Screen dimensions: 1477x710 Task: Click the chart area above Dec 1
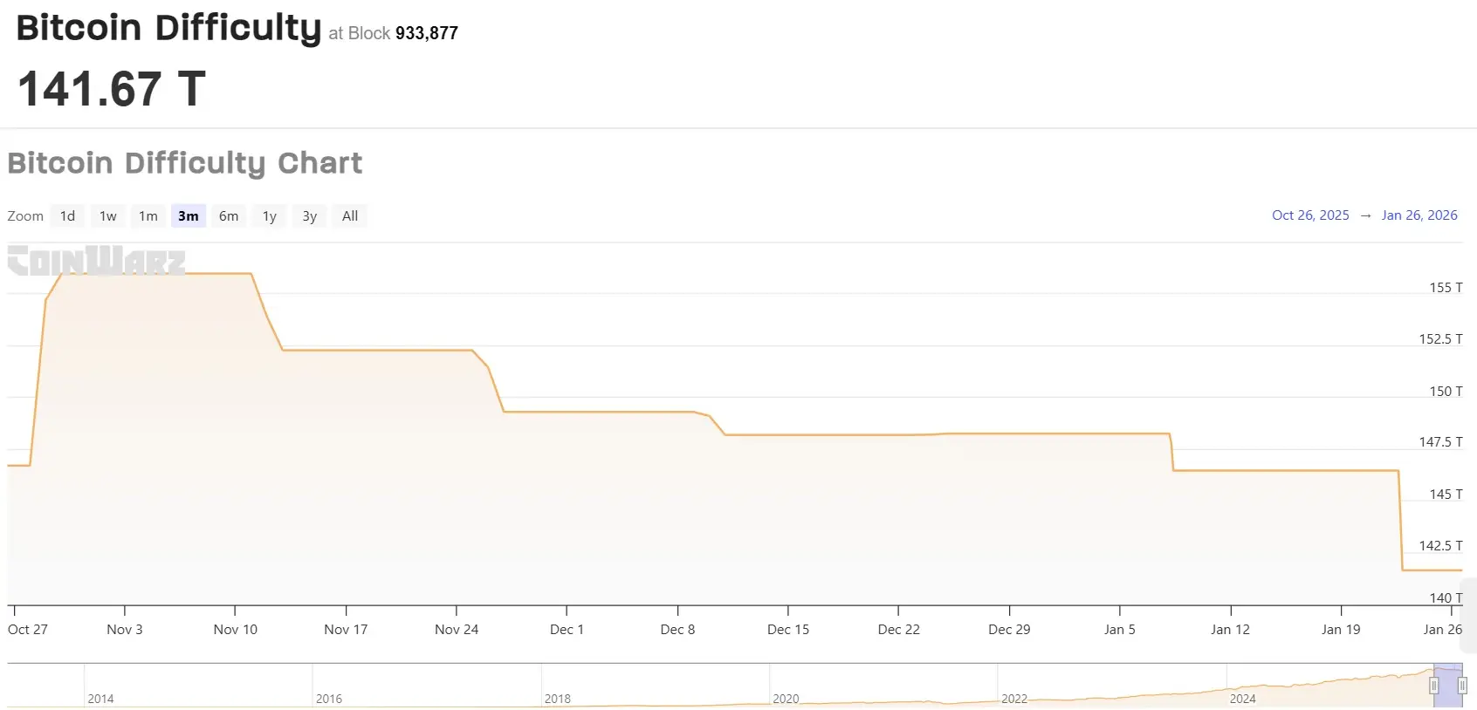567,506
